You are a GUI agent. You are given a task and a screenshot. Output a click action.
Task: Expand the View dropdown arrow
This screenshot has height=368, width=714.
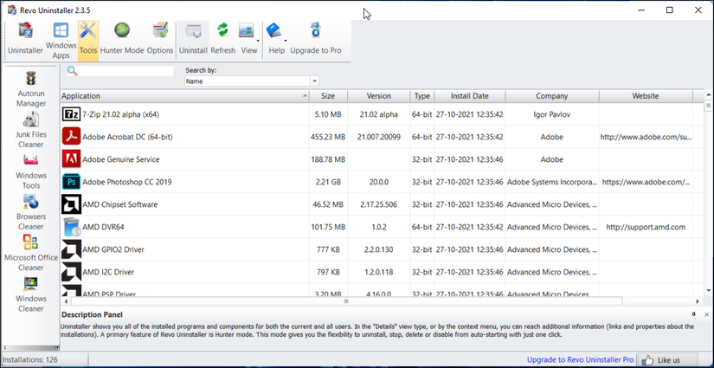pyautogui.click(x=259, y=40)
